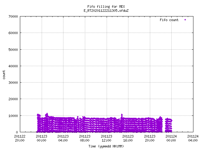This screenshot has height=149, width=199.
Task: Click the y-axis tick value 20000
Action: (13, 99)
